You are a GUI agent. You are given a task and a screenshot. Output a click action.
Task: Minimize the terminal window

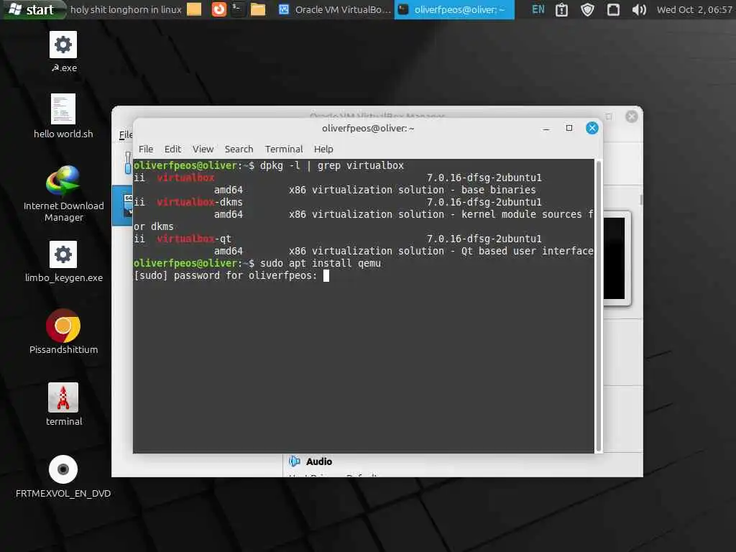pyautogui.click(x=546, y=128)
